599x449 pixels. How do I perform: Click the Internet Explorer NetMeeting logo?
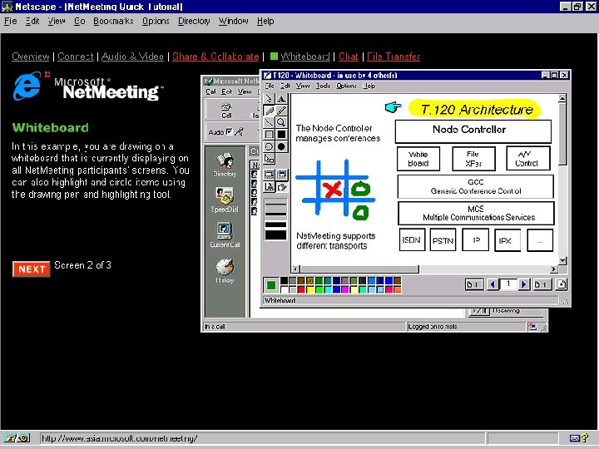pyautogui.click(x=88, y=86)
